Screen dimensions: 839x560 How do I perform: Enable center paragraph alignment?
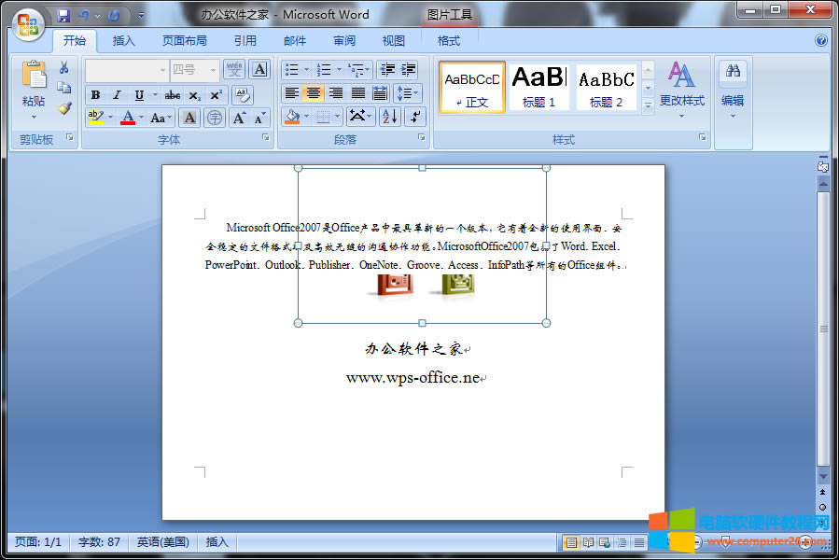coord(314,93)
